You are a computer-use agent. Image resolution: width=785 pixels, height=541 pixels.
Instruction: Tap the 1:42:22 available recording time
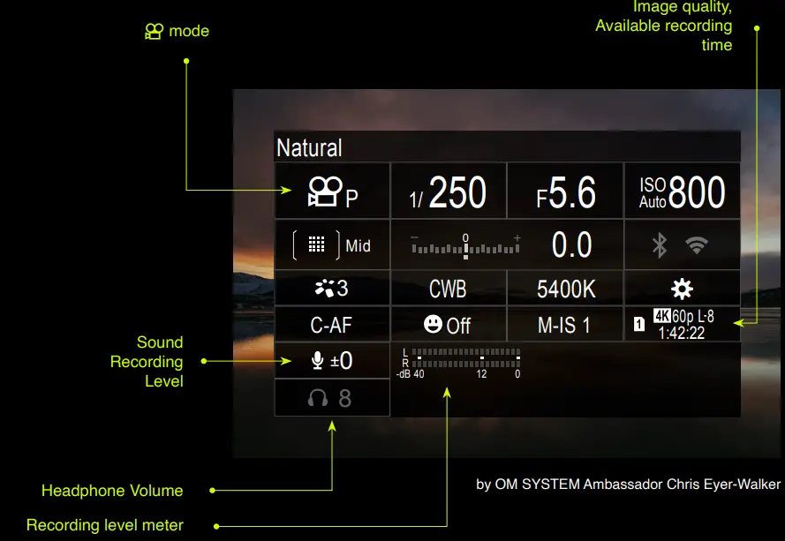pos(682,333)
